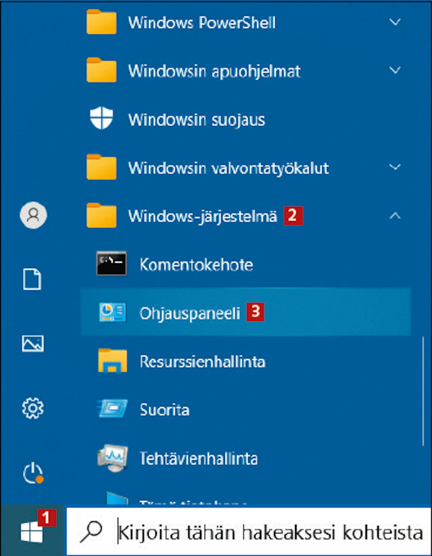Click the Windows Start button
The image size is (432, 556).
coord(32,531)
